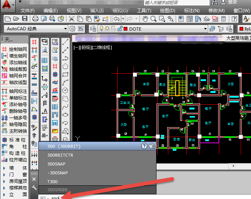Click 标准柱 command
251x199 pixels.
[x=14, y=140]
